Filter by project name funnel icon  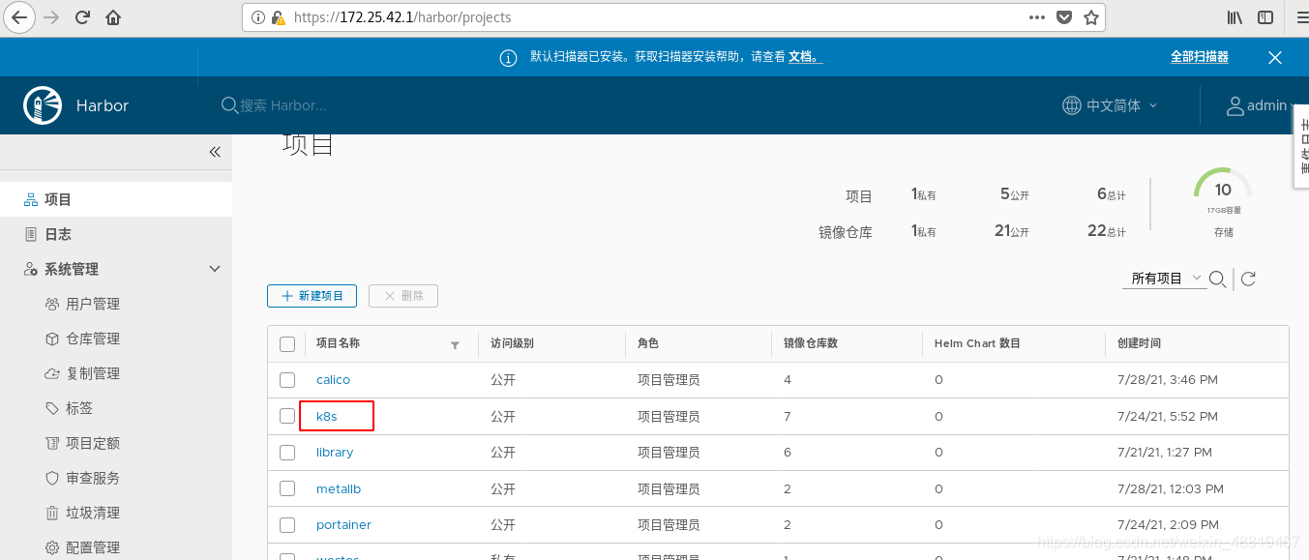pos(455,345)
